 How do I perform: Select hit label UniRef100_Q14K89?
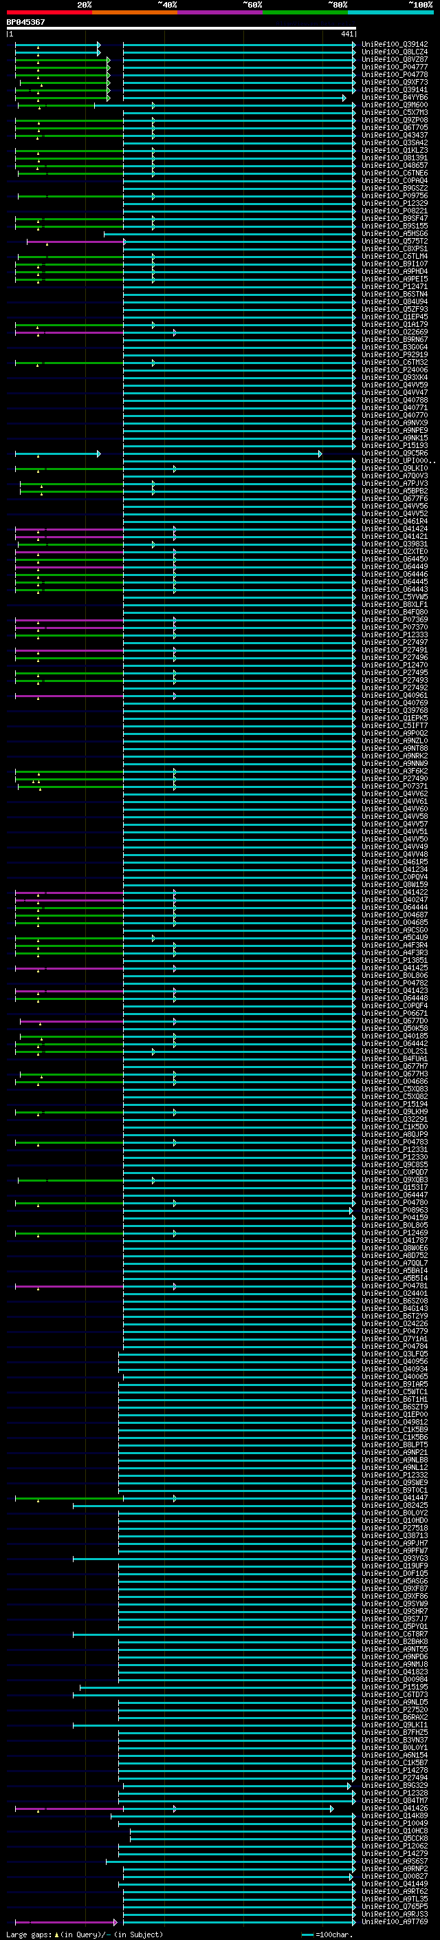tap(395, 1815)
